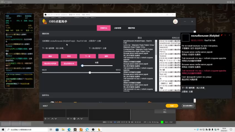Click the 删除 delete button
The height and width of the screenshot is (132, 235).
(106, 56)
